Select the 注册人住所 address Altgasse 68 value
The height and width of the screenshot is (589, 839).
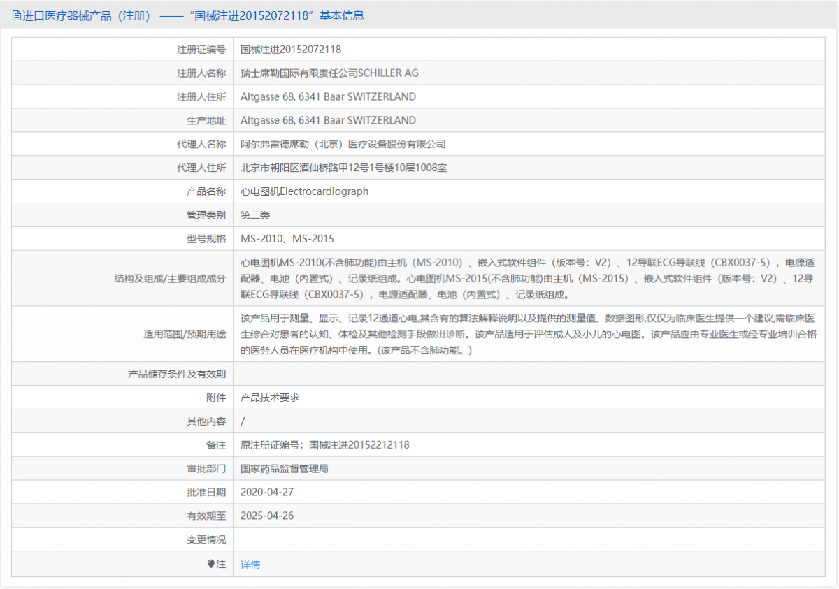(328, 96)
